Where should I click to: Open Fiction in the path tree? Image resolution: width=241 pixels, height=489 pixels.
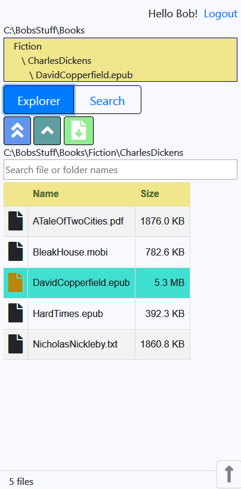click(x=28, y=47)
